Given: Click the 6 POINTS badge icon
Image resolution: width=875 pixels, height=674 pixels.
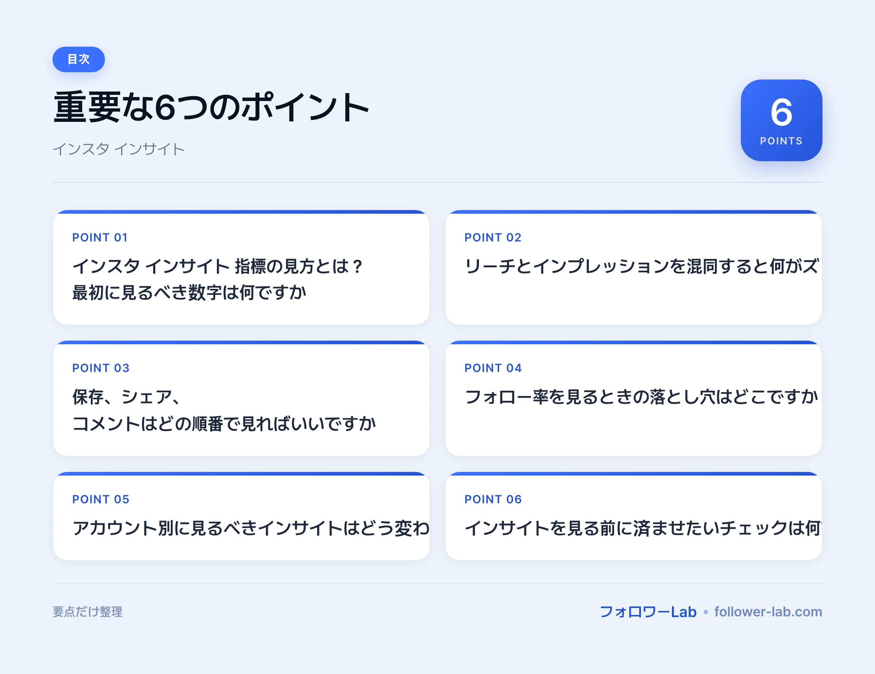Looking at the screenshot, I should pyautogui.click(x=781, y=120).
